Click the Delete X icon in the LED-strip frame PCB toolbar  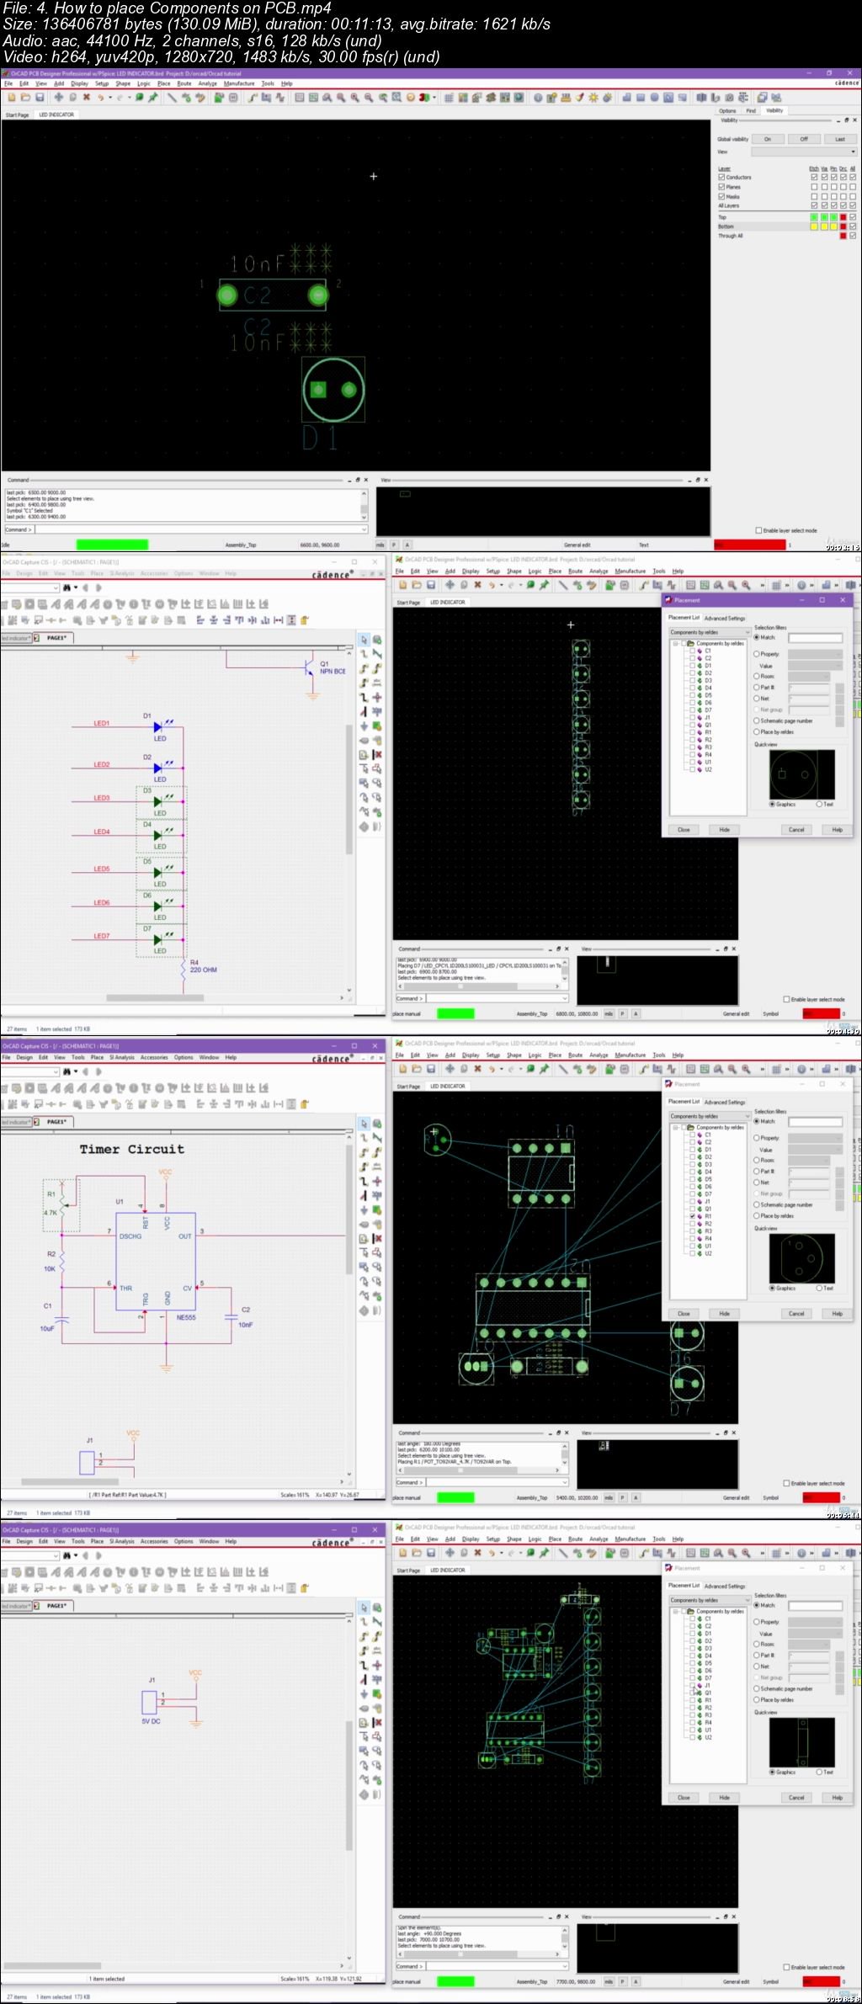(x=477, y=585)
